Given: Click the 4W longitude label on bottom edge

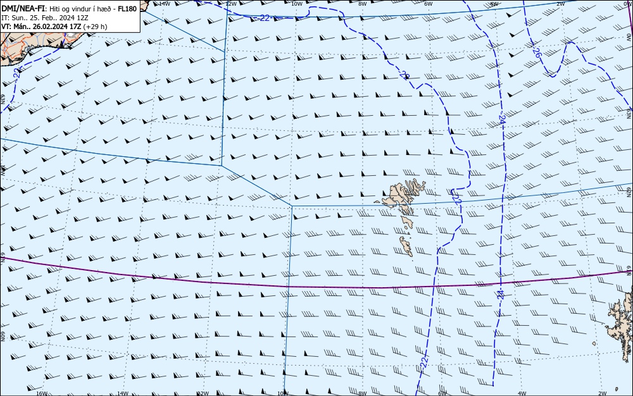Looking at the screenshot, I should tap(522, 393).
